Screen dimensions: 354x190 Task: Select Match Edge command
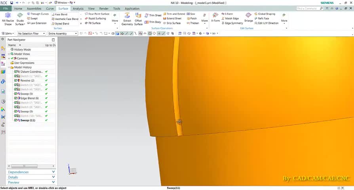[x=230, y=19]
